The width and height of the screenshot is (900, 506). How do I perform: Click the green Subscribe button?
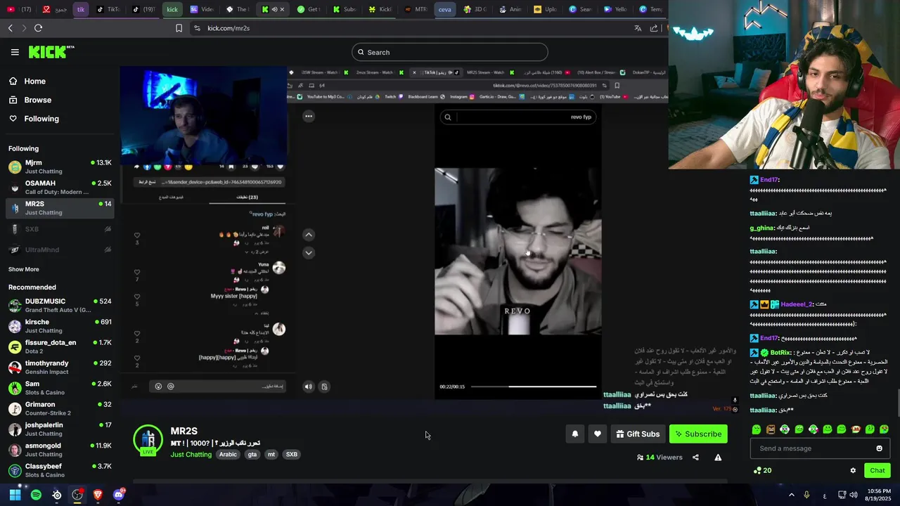point(698,434)
